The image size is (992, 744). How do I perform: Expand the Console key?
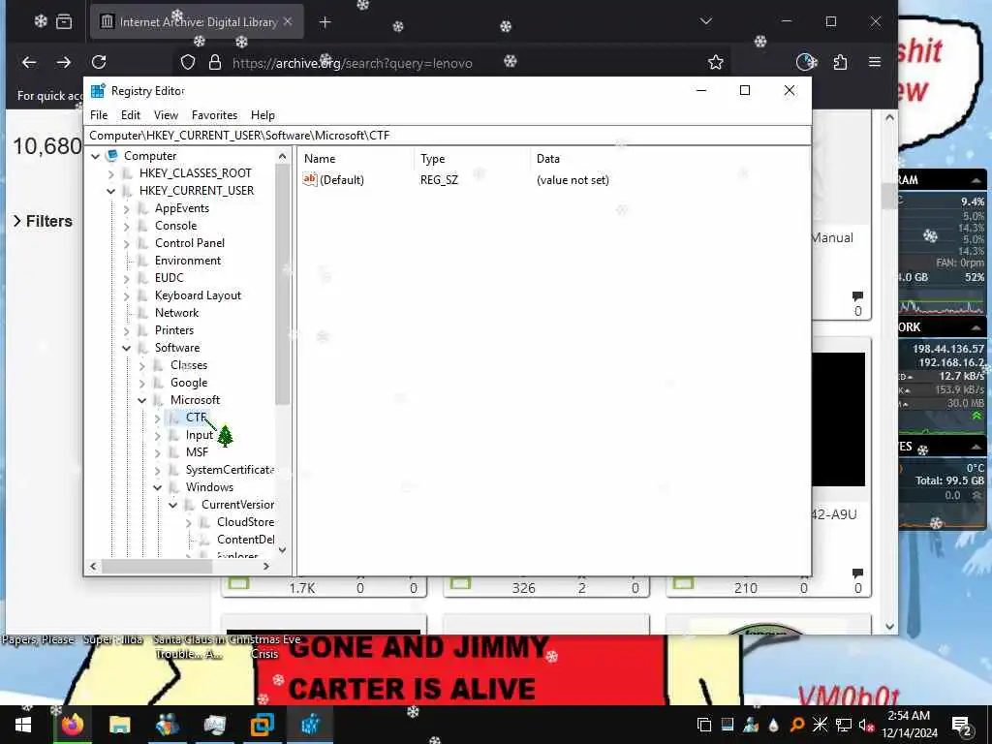[x=127, y=227]
